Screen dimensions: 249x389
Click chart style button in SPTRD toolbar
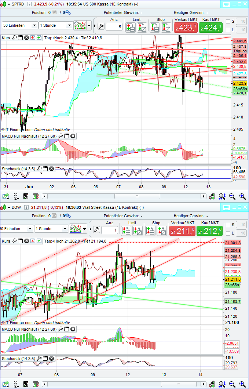click(x=80, y=25)
